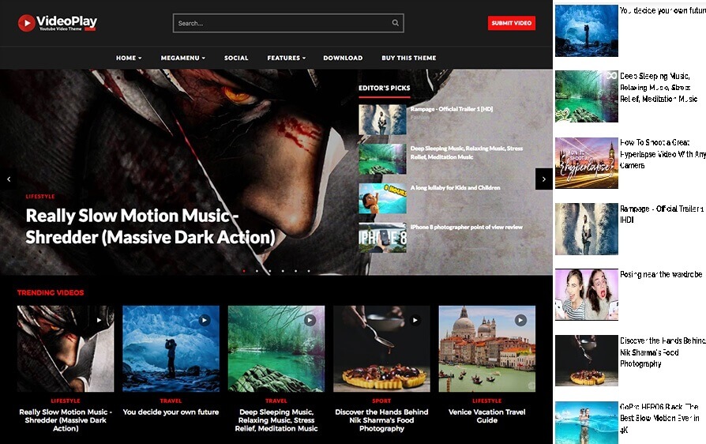
Task: Open sidebar Deep Sleeping Music title
Action: click(659, 88)
